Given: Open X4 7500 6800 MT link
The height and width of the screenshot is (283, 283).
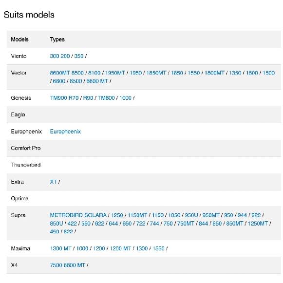Looking at the screenshot, I should 68,265.
